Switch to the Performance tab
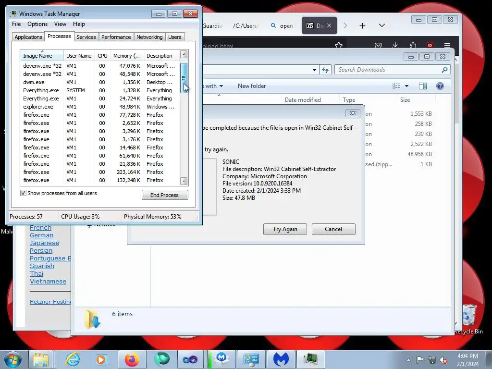The image size is (492, 369). pos(116,37)
